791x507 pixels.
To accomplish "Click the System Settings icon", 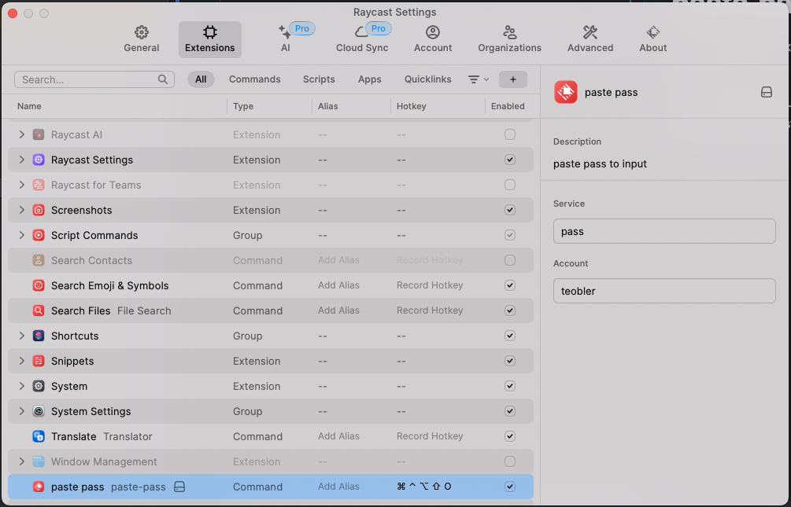I will click(39, 411).
